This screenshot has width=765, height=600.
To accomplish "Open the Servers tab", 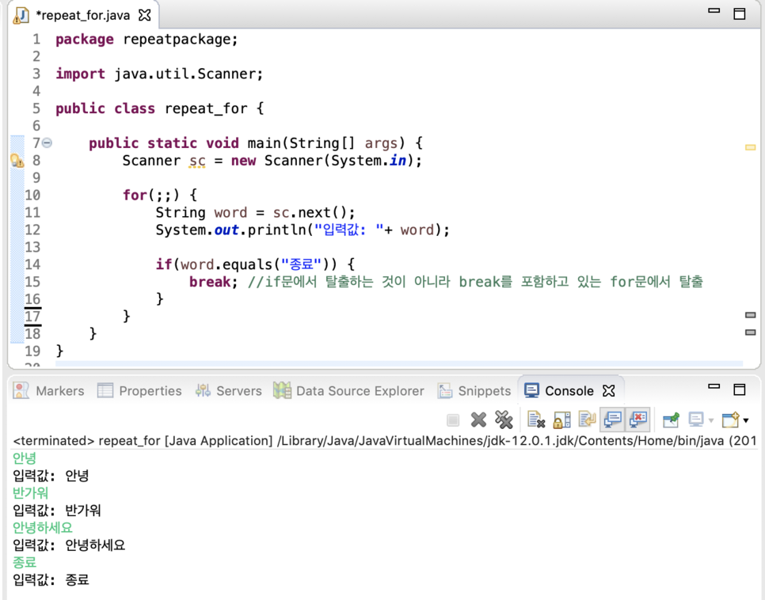I will click(228, 391).
